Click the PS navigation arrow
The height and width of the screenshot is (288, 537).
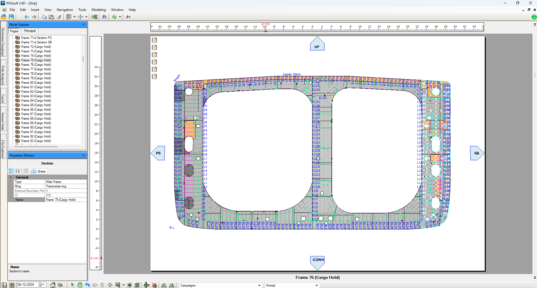(x=158, y=153)
